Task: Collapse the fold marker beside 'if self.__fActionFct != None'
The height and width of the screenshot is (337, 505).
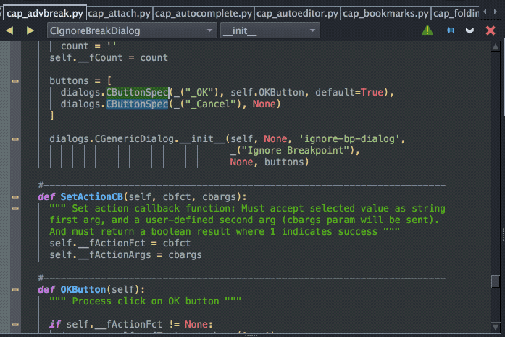Action: tap(15, 325)
